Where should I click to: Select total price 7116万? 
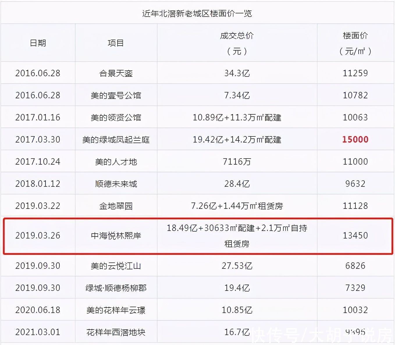(237, 162)
